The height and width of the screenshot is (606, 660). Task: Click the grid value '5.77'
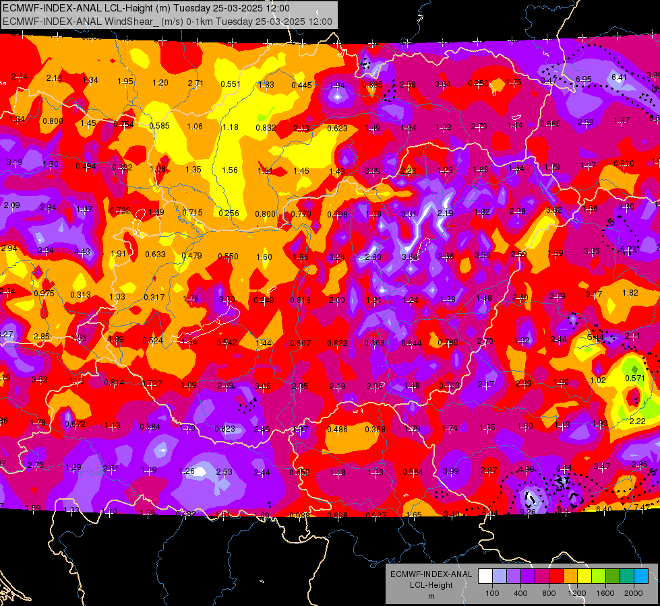tap(628, 250)
